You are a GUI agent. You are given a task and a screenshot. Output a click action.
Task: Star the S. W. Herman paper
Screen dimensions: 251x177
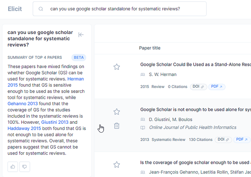(117, 67)
